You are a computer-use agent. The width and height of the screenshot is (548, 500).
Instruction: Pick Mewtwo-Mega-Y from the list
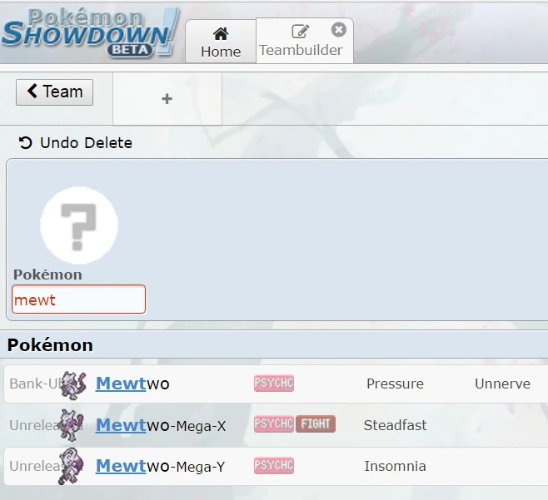[x=160, y=467]
